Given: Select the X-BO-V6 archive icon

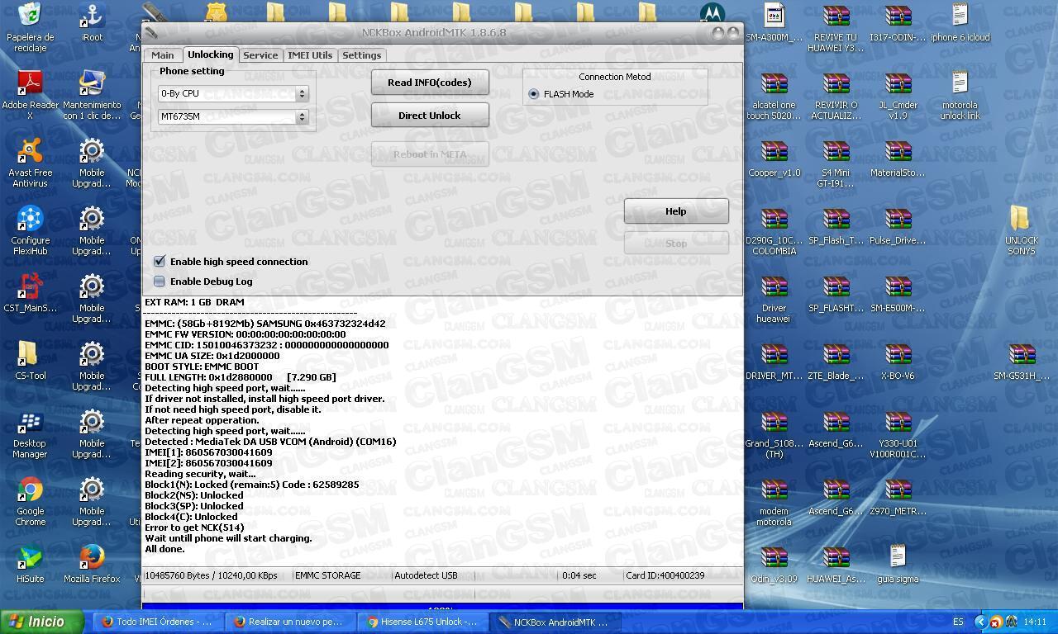Looking at the screenshot, I should (x=898, y=361).
